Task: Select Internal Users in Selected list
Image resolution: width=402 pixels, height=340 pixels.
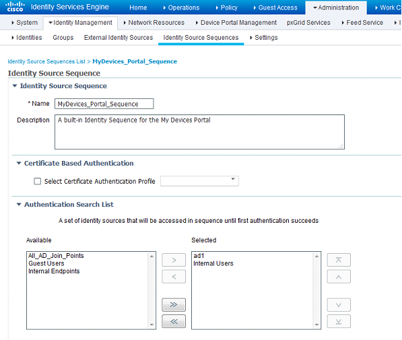Action: click(213, 263)
